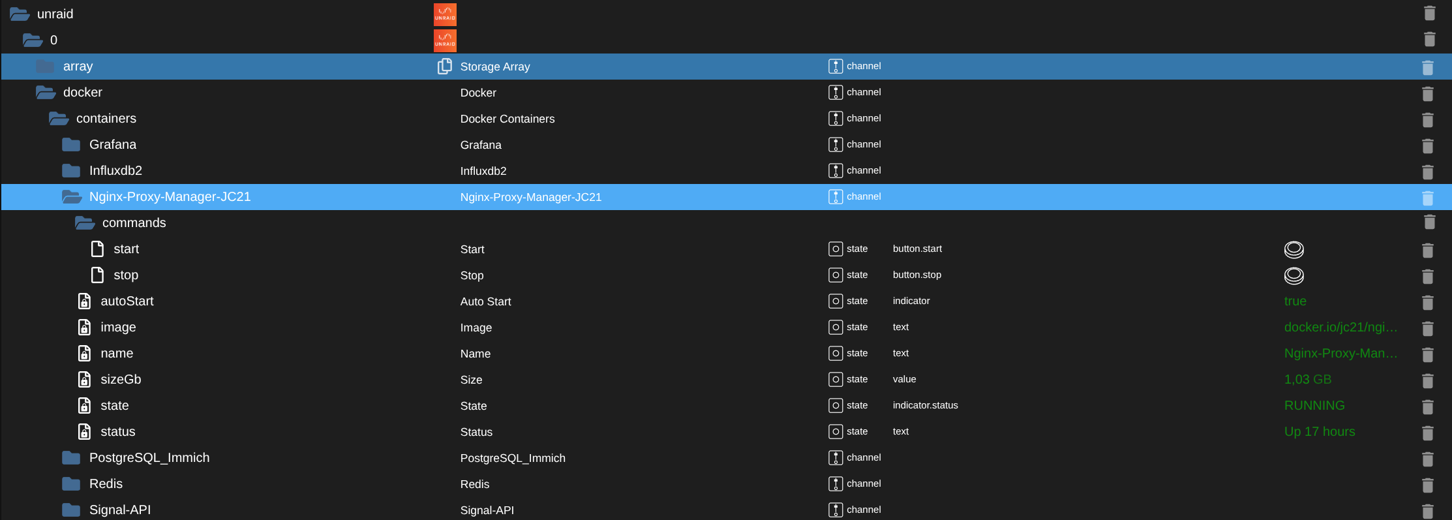The image size is (1452, 520).
Task: Click the channel type icon for Docker
Action: [835, 92]
